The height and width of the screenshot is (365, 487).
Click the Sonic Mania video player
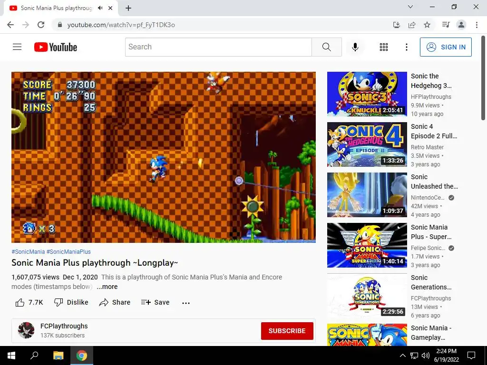click(x=164, y=157)
